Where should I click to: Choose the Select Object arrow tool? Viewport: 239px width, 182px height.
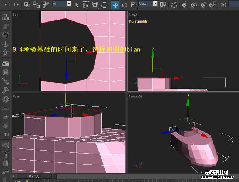click(x=77, y=5)
